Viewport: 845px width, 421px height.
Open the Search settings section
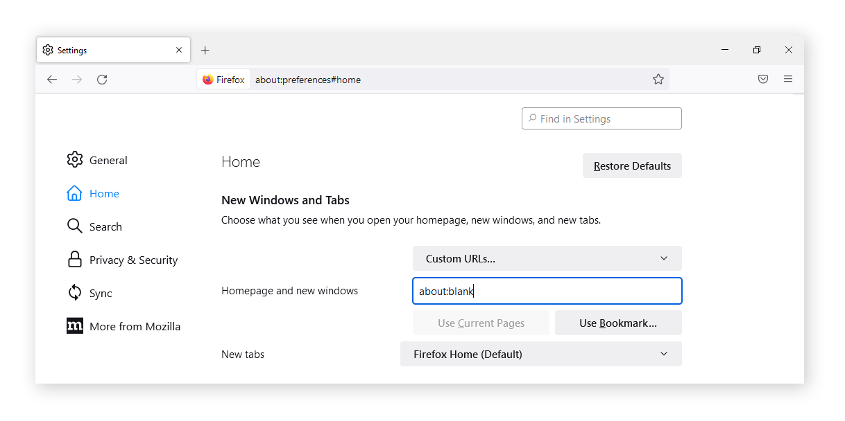point(105,226)
